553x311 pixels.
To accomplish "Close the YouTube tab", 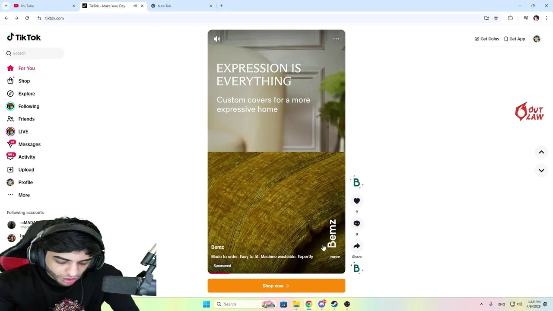I will click(x=73, y=6).
